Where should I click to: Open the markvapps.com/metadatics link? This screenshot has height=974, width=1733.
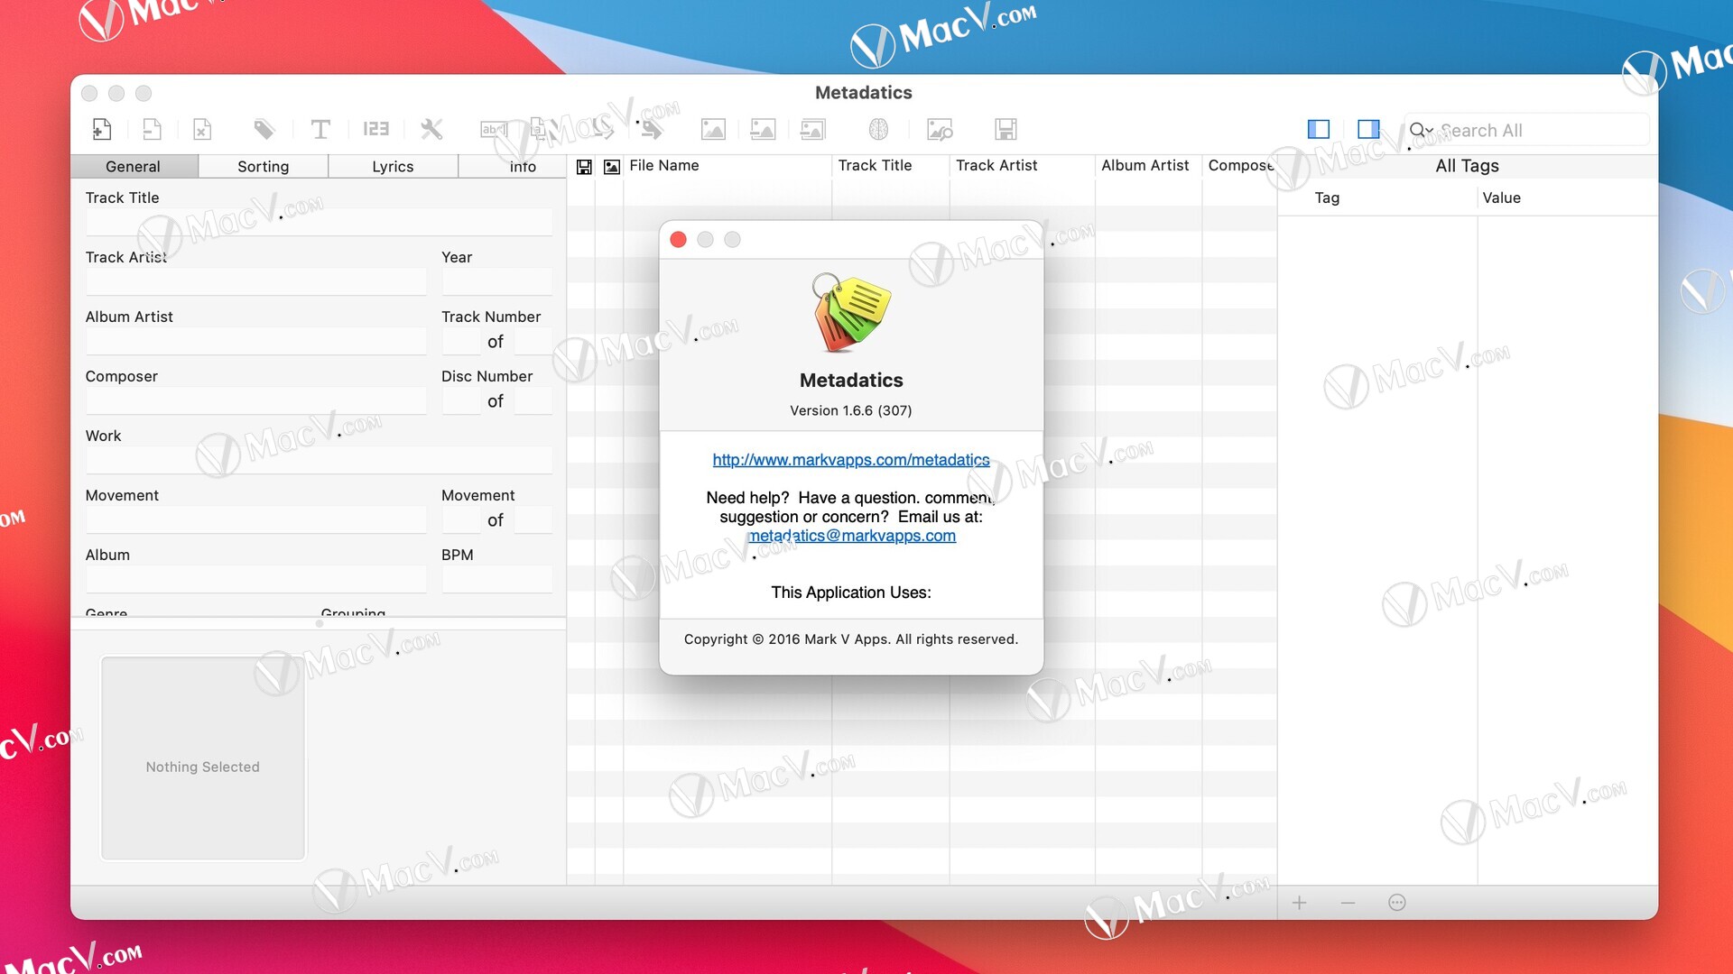pos(850,460)
